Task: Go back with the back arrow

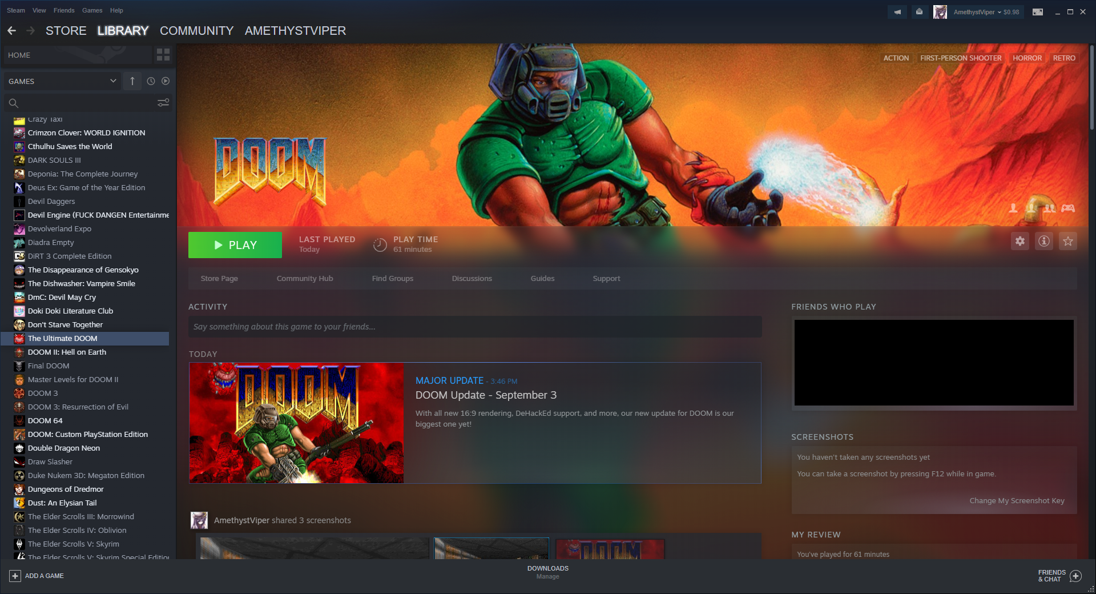Action: pos(12,31)
